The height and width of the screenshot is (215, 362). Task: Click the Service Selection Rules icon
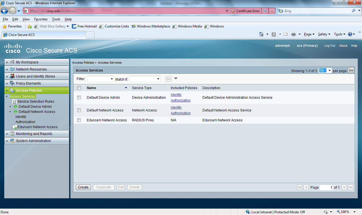tap(14, 102)
